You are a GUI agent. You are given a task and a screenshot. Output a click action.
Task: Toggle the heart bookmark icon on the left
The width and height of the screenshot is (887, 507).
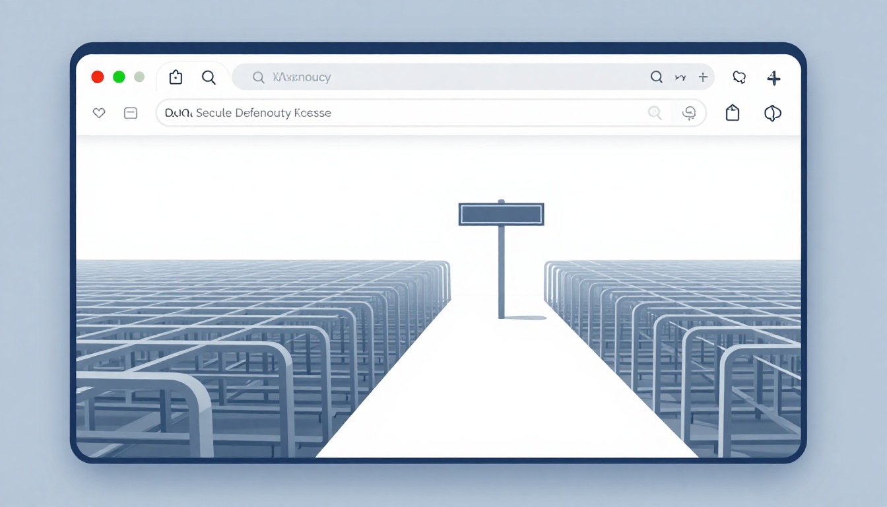[99, 113]
